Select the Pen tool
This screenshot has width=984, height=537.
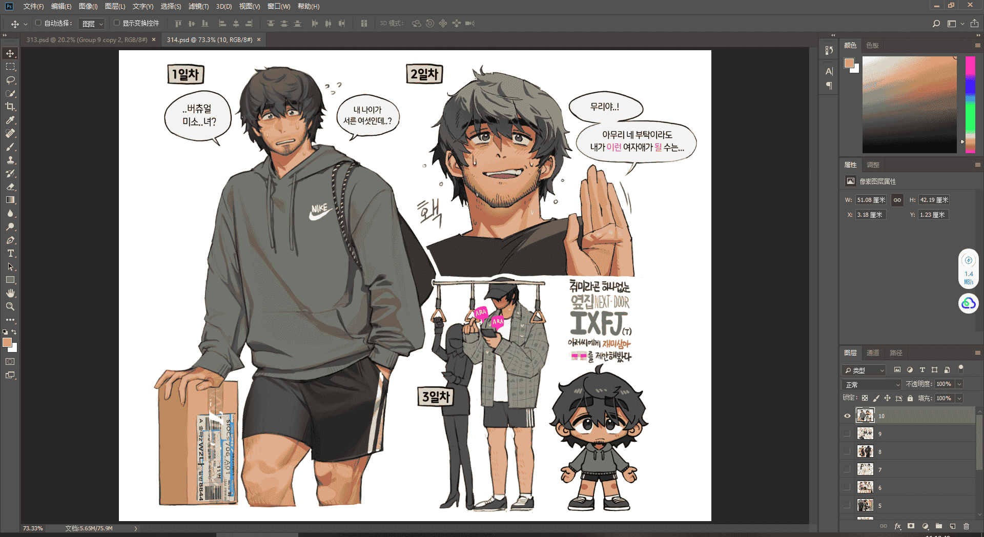point(10,240)
